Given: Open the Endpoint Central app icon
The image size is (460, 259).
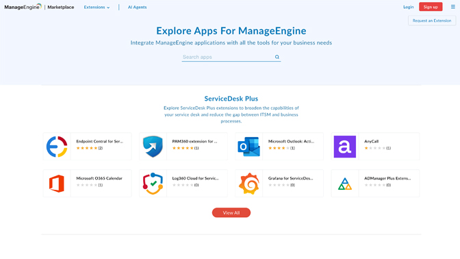Looking at the screenshot, I should (57, 147).
